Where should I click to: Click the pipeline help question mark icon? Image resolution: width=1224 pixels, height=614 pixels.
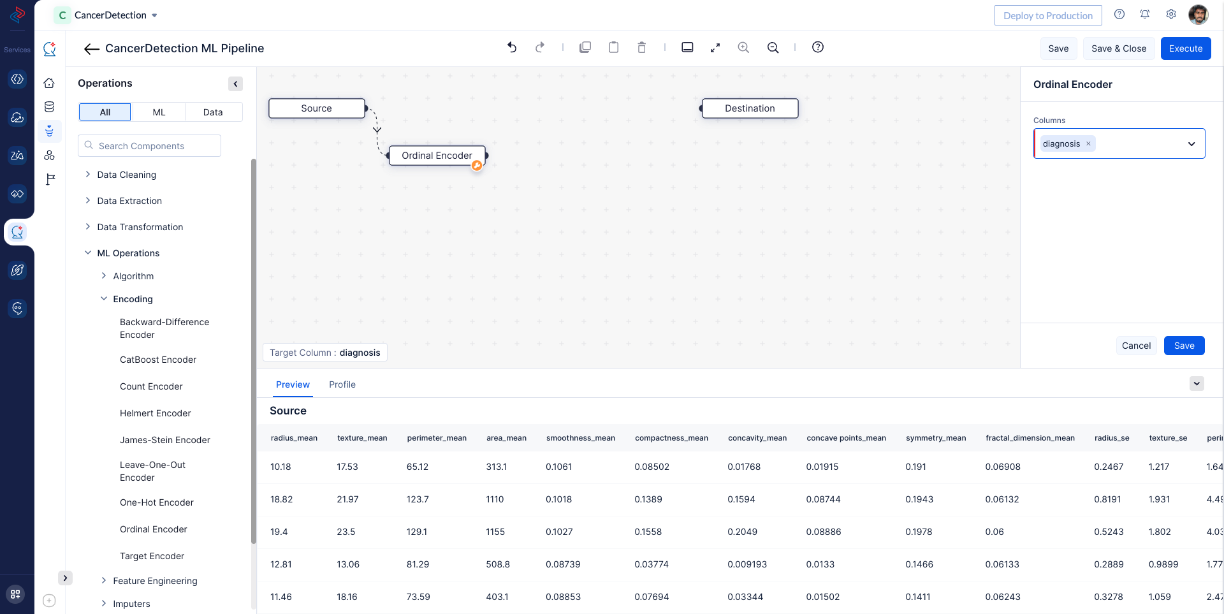[x=818, y=47]
